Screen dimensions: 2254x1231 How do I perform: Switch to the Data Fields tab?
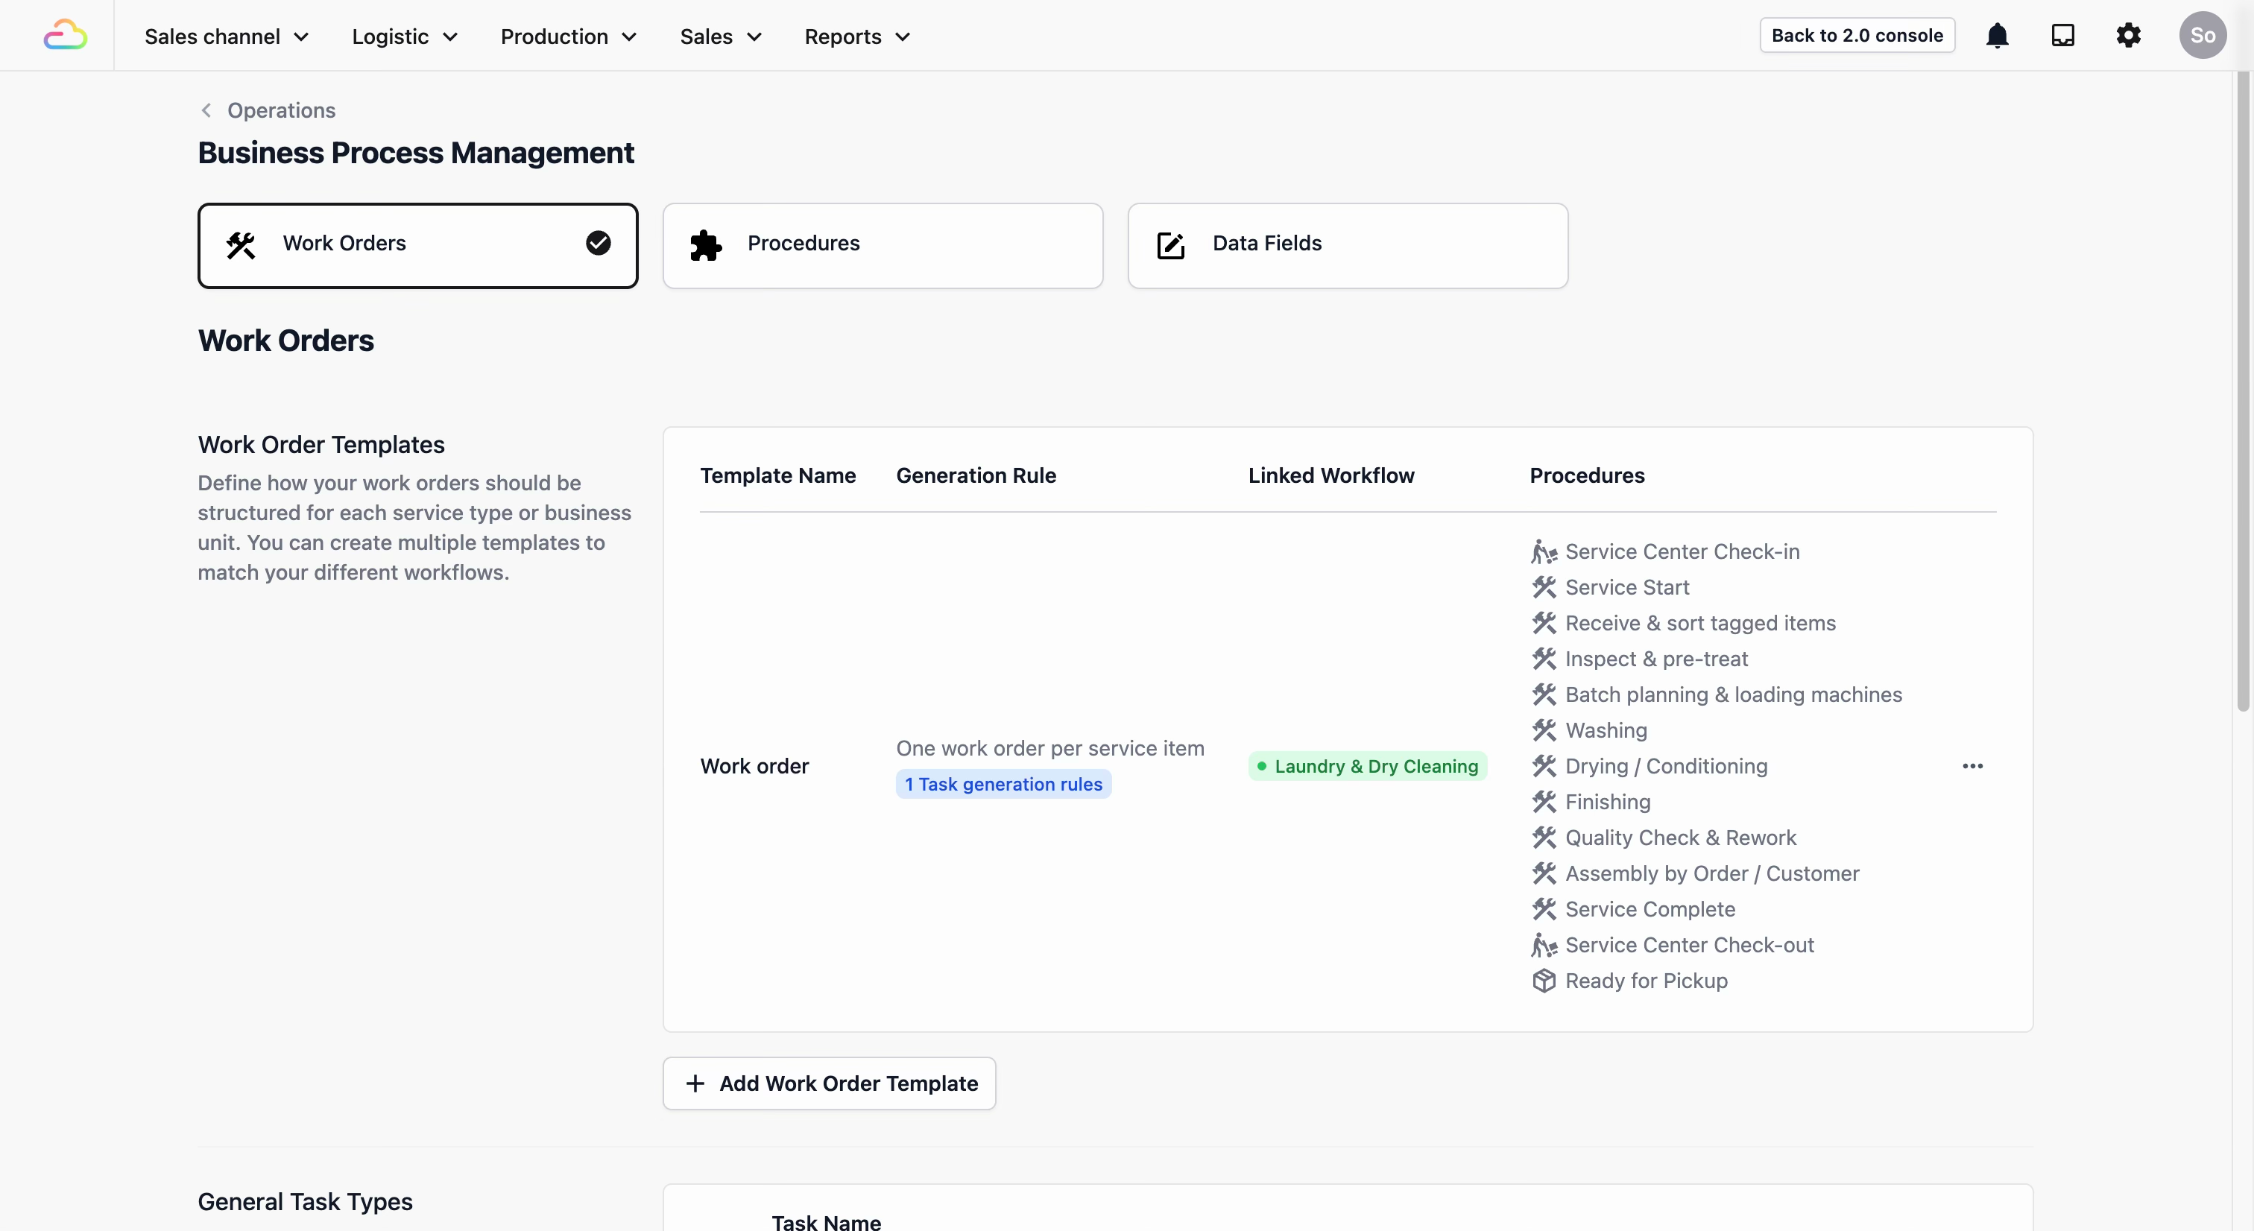[x=1347, y=246]
